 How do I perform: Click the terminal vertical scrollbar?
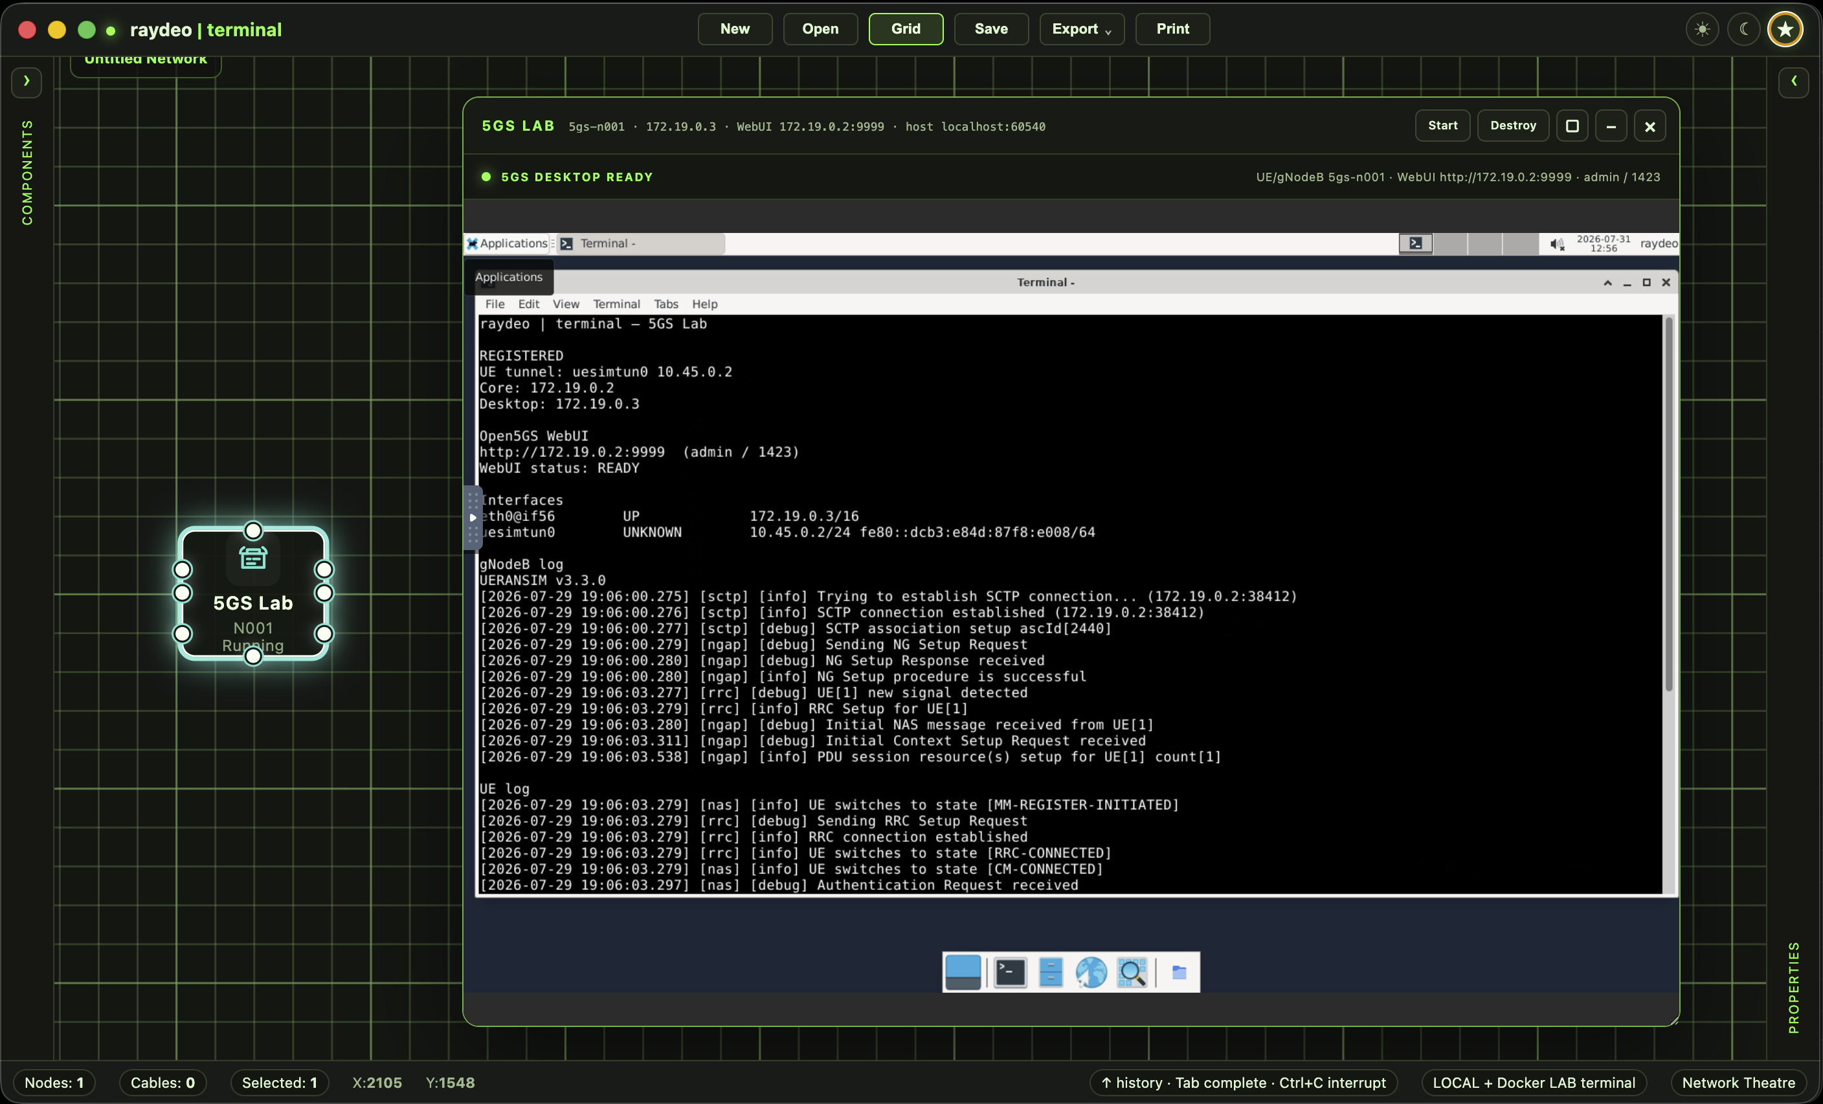click(x=1669, y=504)
